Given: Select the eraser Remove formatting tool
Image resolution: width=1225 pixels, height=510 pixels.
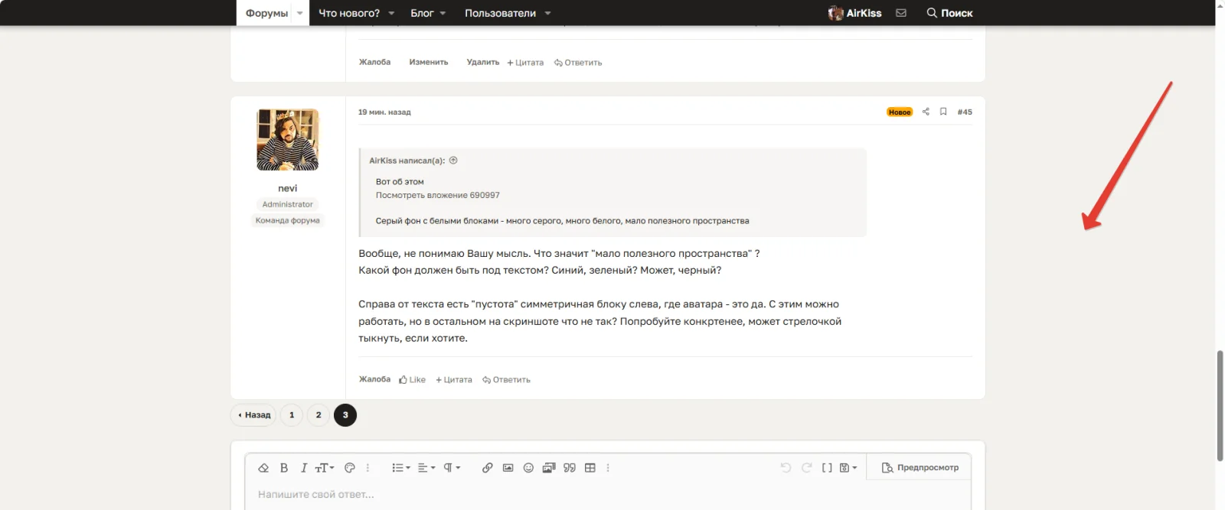Looking at the screenshot, I should [x=263, y=468].
